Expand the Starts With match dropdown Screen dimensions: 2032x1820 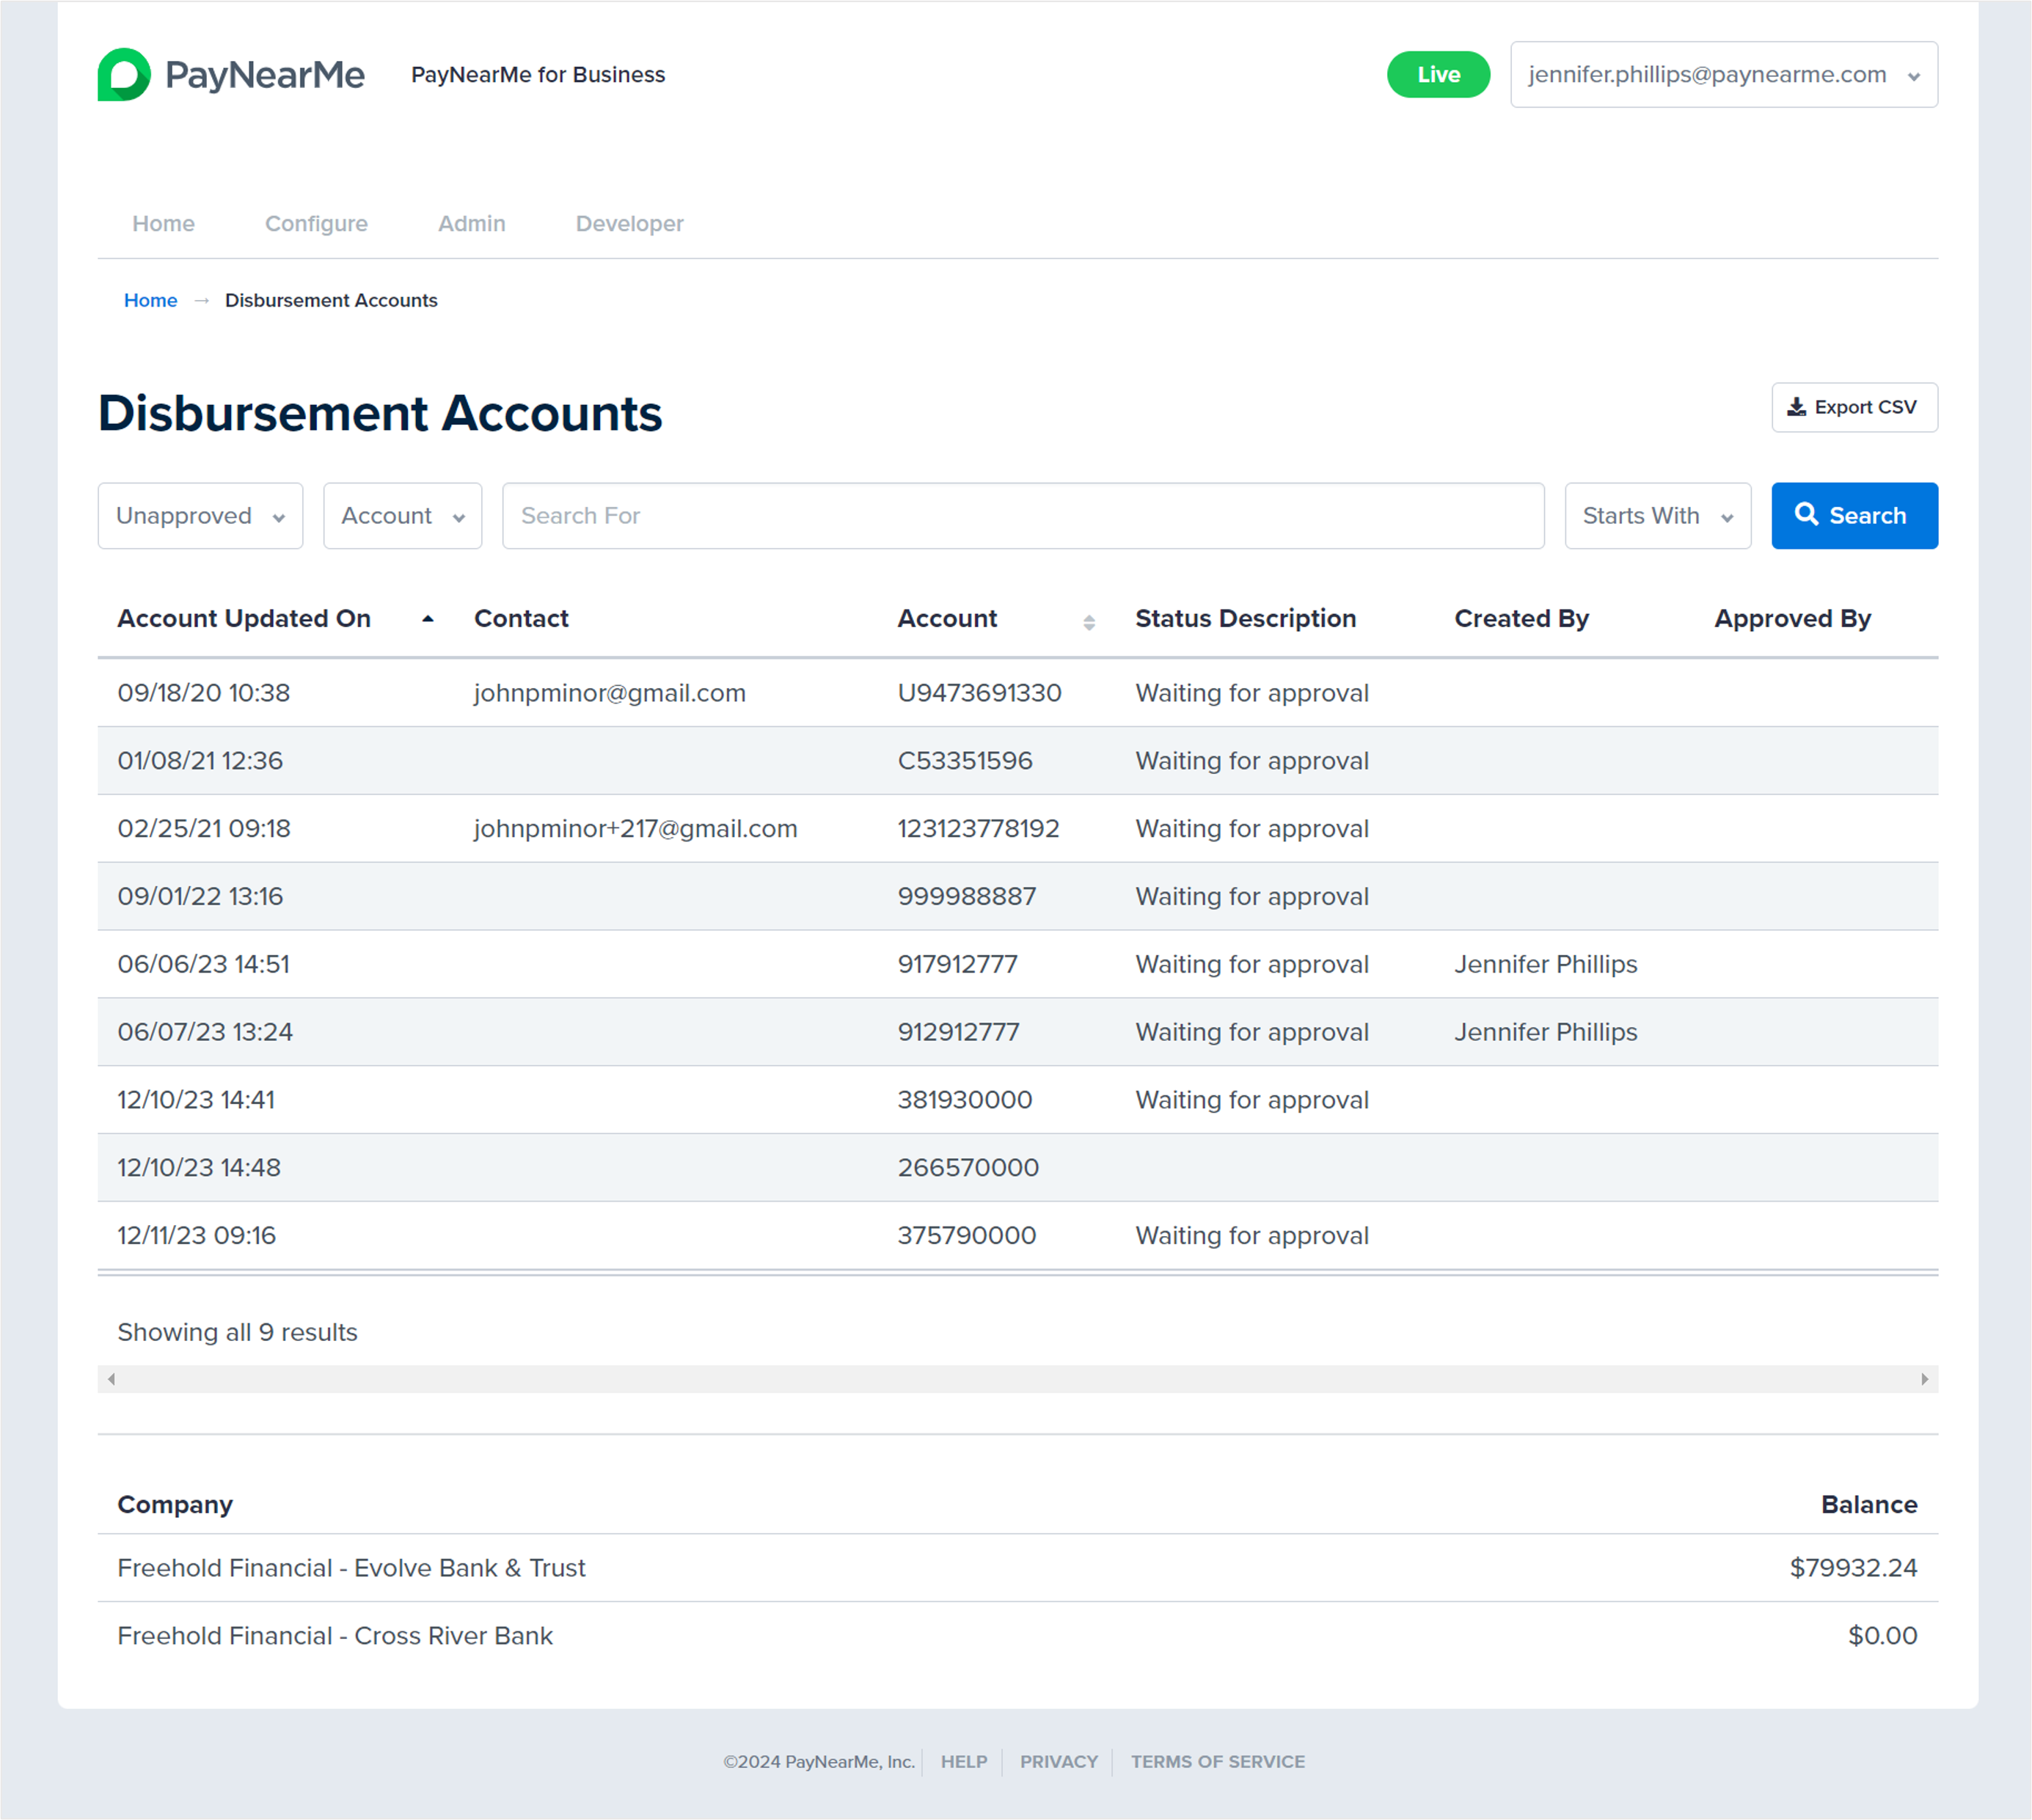(x=1657, y=516)
